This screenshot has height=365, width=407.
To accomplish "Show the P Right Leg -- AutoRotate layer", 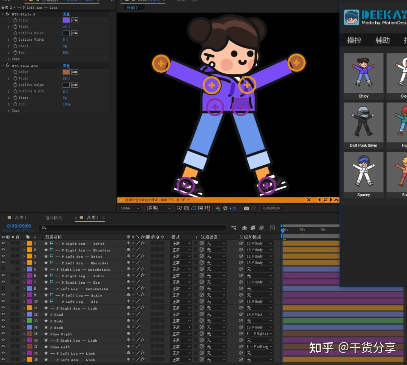I will point(3,269).
